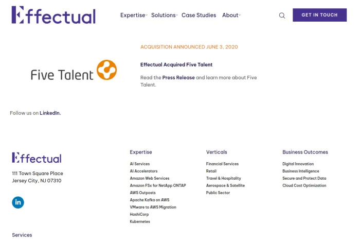Open VMware to AWS Migration link
The width and height of the screenshot is (360, 240).
(153, 207)
